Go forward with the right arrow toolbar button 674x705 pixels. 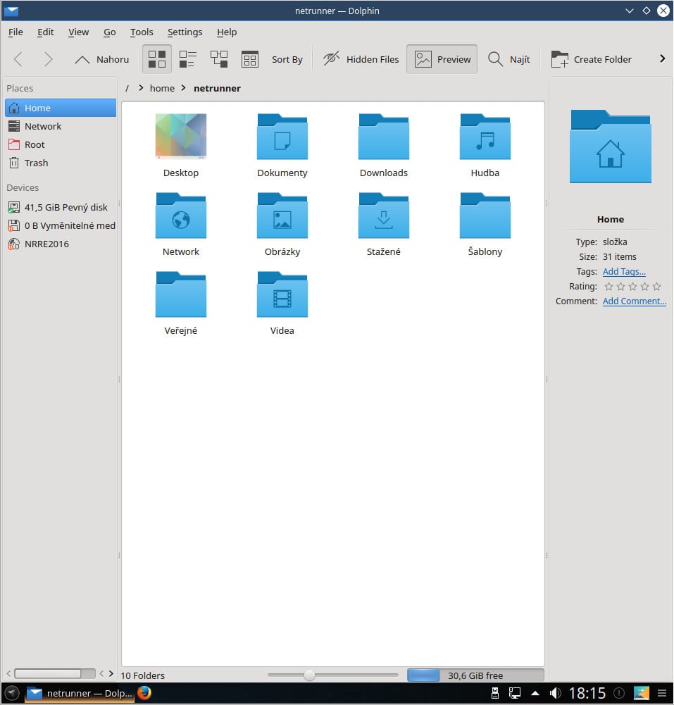48,59
